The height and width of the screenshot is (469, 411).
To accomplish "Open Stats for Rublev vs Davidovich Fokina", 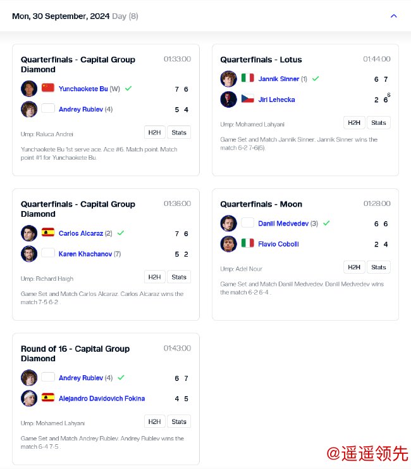I will (x=179, y=421).
